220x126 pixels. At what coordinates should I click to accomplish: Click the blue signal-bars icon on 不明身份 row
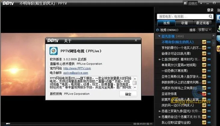point(209,42)
